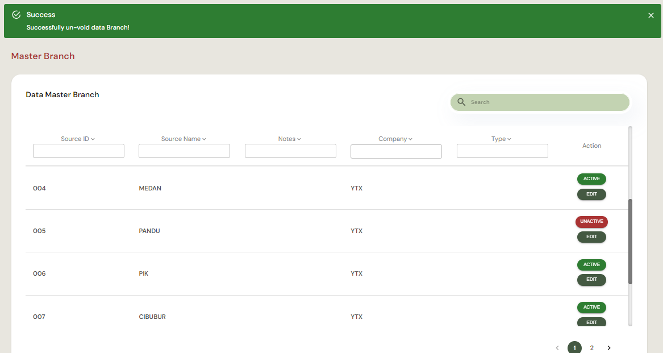Edit the PANDU branch row
This screenshot has height=353, width=663.
(x=591, y=237)
